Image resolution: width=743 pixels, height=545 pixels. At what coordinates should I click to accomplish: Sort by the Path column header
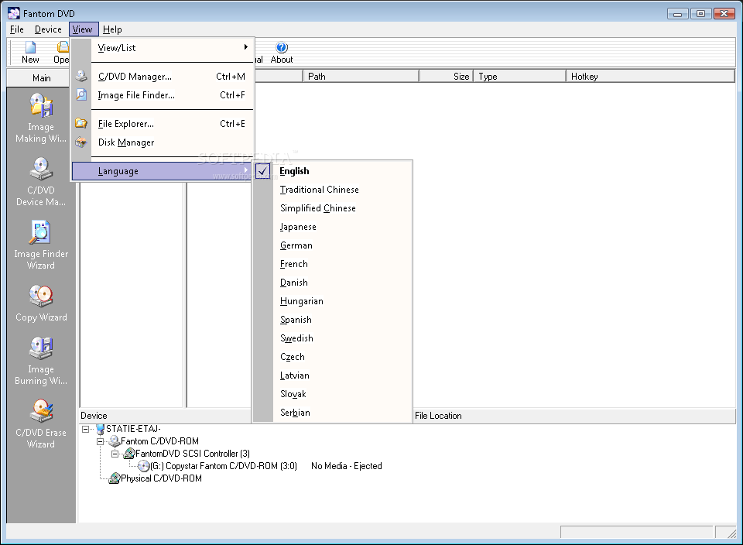361,77
